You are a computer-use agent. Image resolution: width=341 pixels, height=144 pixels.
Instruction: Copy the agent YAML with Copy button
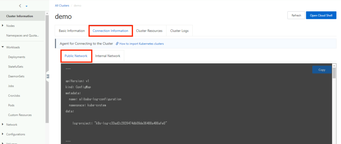(x=322, y=70)
